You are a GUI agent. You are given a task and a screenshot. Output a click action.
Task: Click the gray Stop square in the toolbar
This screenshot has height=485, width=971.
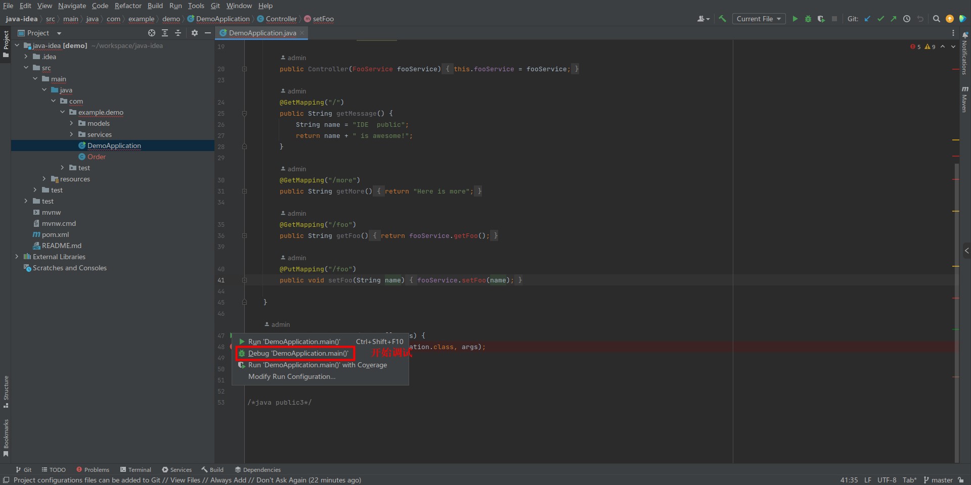pos(834,19)
